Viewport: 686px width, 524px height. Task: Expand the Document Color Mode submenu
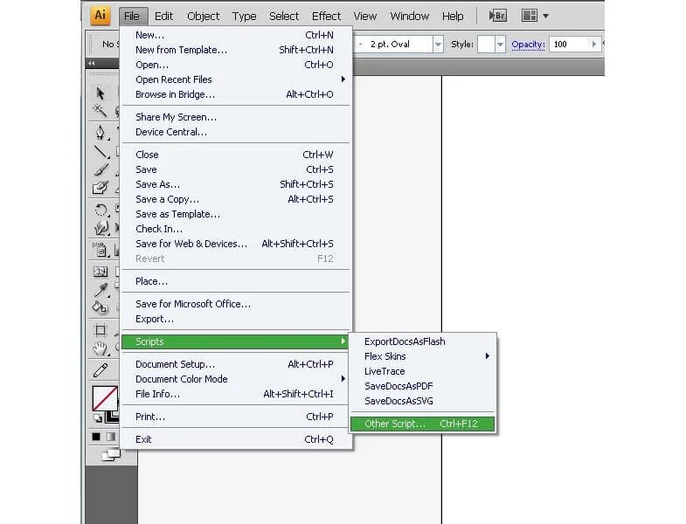tap(235, 379)
